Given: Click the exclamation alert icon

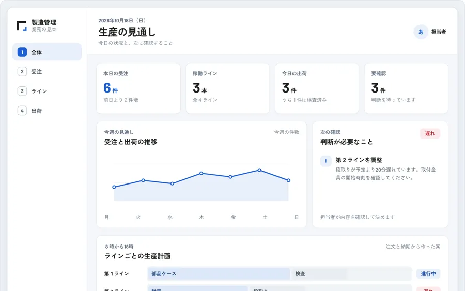Looking at the screenshot, I should (326, 161).
